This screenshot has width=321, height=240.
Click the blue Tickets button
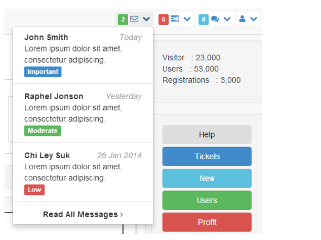(x=207, y=156)
